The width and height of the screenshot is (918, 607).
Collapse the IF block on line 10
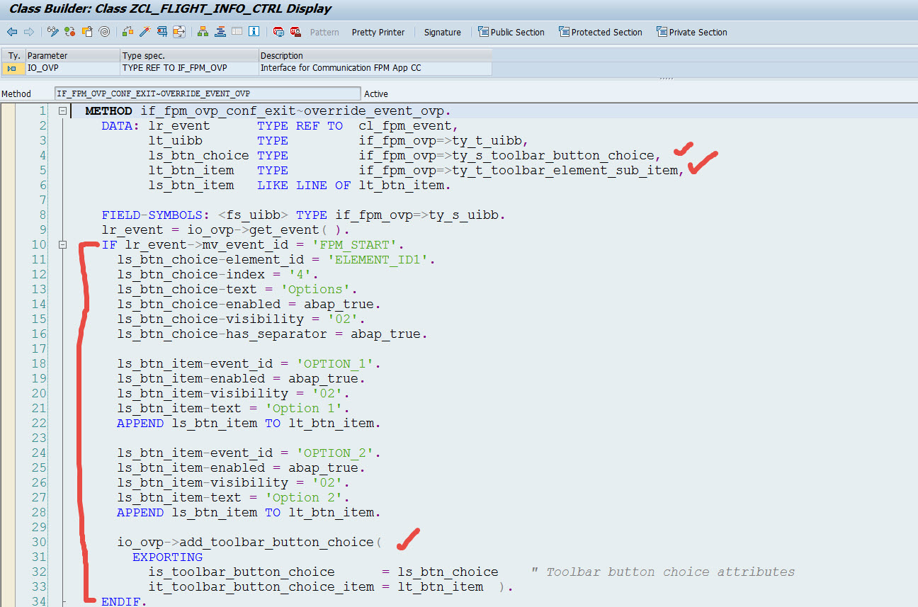[x=62, y=244]
